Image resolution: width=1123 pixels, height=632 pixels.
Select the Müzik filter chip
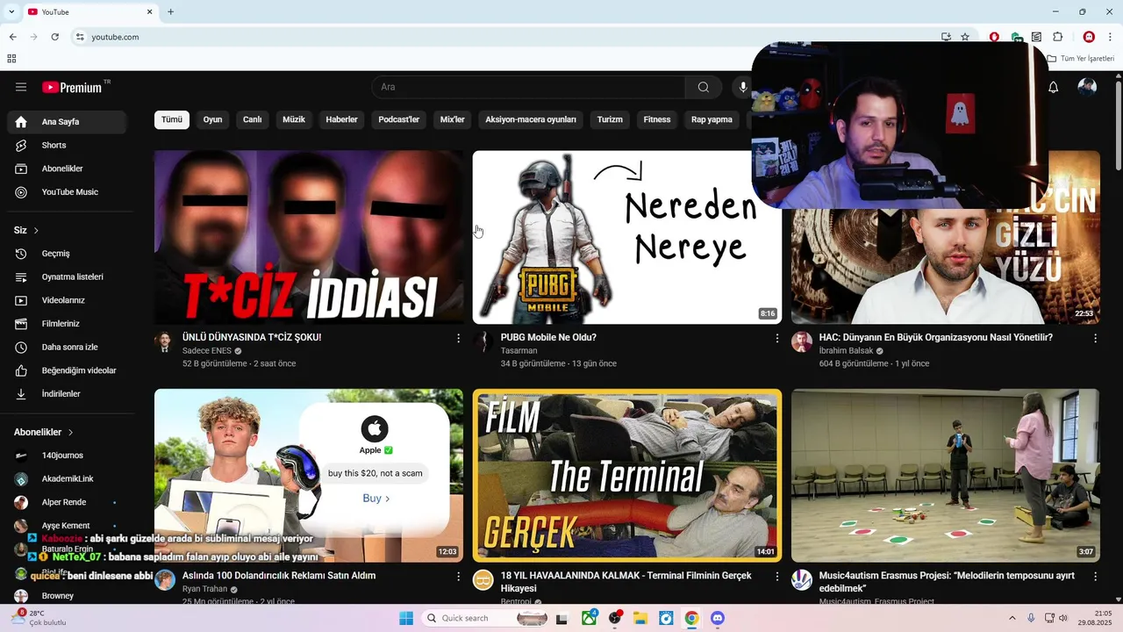294,119
